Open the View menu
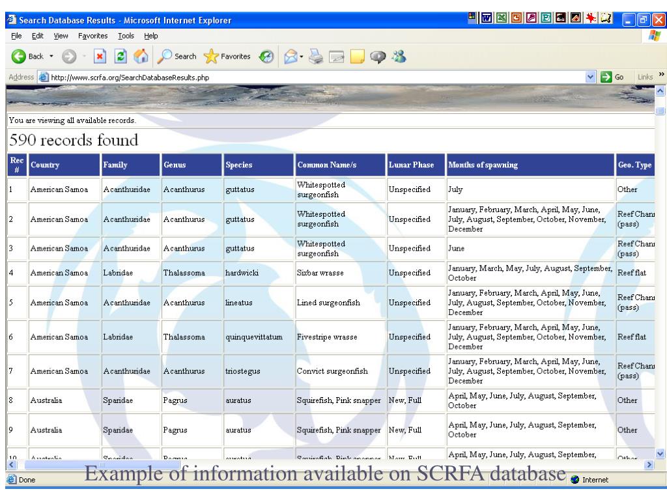The height and width of the screenshot is (500, 667). pyautogui.click(x=61, y=36)
